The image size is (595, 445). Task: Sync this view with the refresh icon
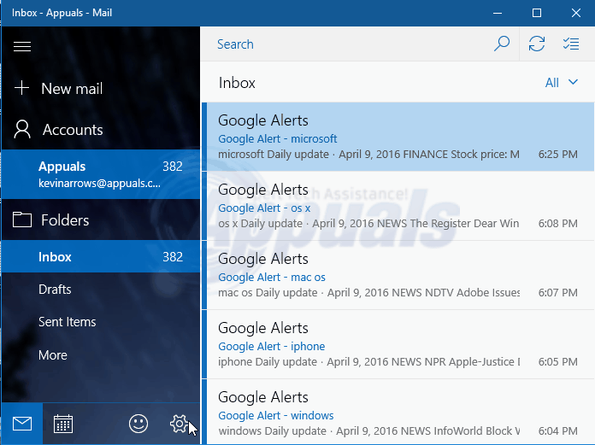(x=537, y=44)
